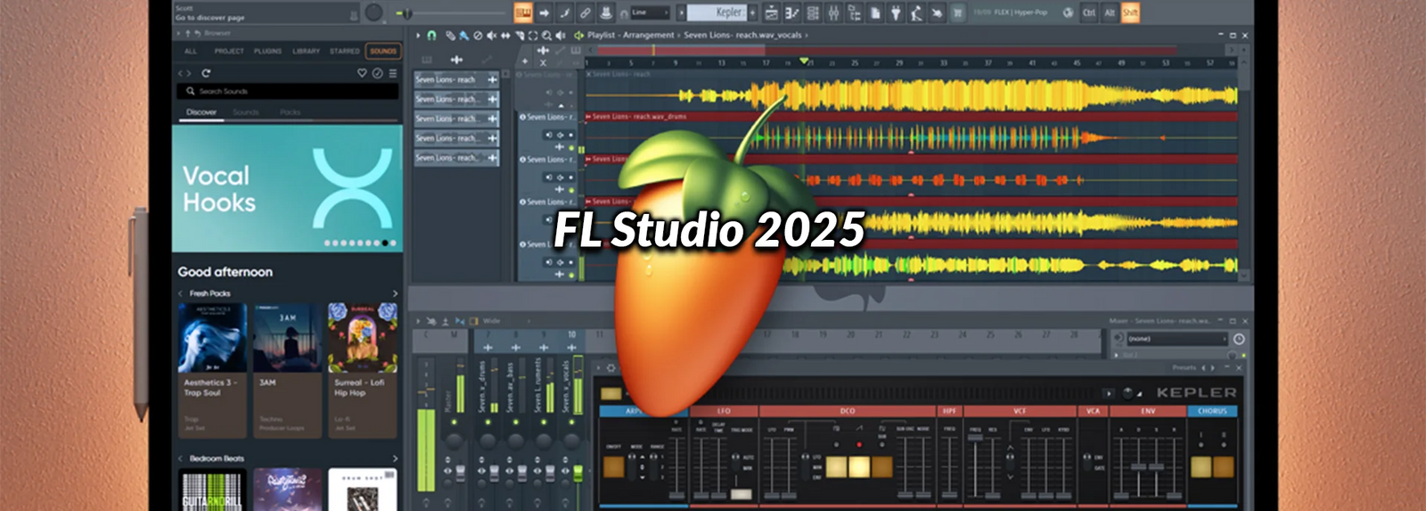The image size is (1426, 511).
Task: Click the hamburger menu icon in browser
Action: tap(392, 73)
